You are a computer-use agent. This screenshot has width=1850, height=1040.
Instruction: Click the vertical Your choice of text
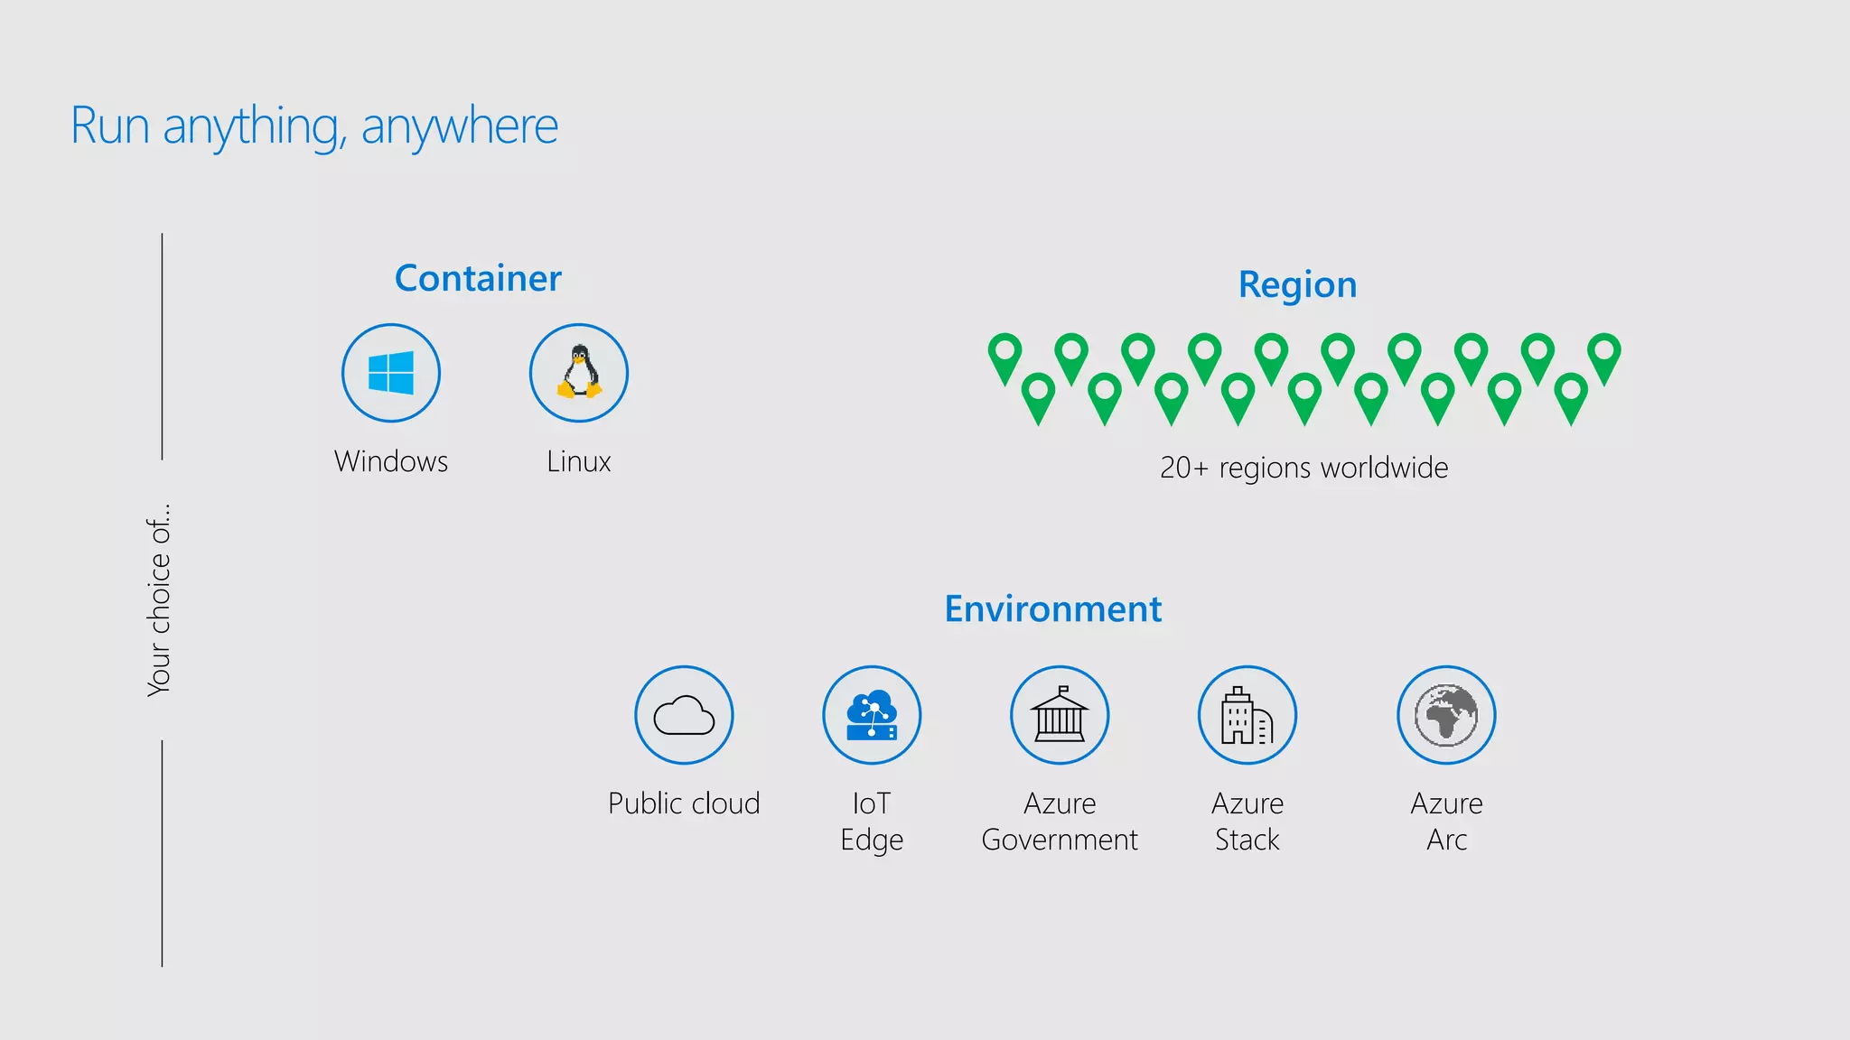[159, 600]
